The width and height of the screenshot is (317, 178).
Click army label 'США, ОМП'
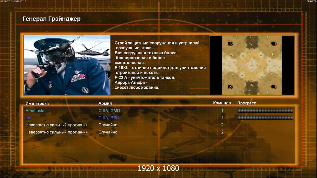pyautogui.click(x=109, y=111)
